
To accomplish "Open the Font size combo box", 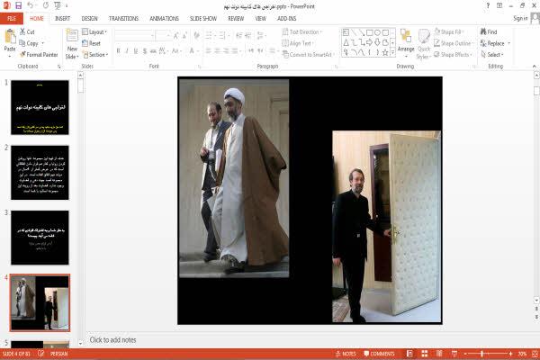I will pyautogui.click(x=163, y=35).
